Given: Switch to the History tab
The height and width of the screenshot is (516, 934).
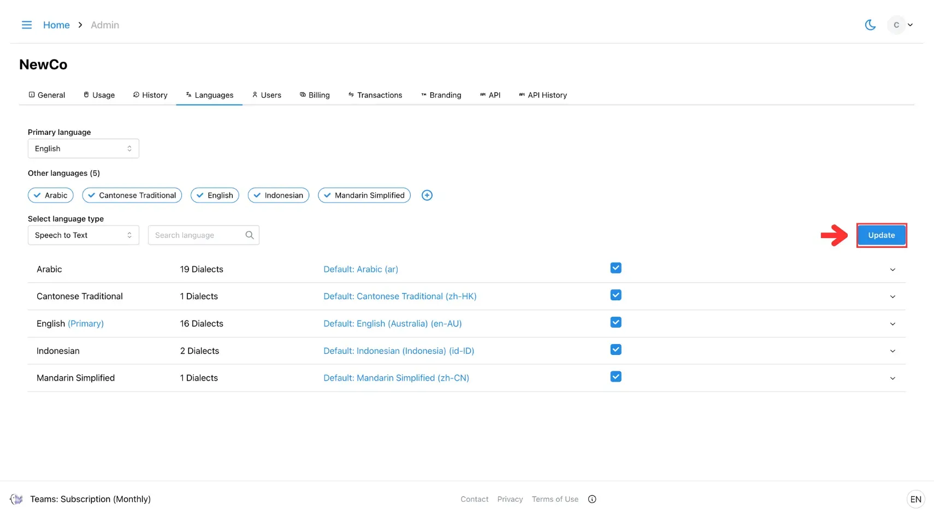Looking at the screenshot, I should coord(150,95).
